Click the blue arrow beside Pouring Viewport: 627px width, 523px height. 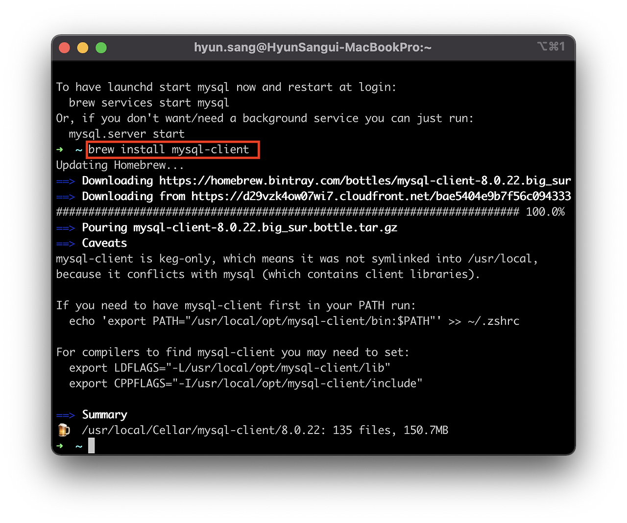click(66, 228)
